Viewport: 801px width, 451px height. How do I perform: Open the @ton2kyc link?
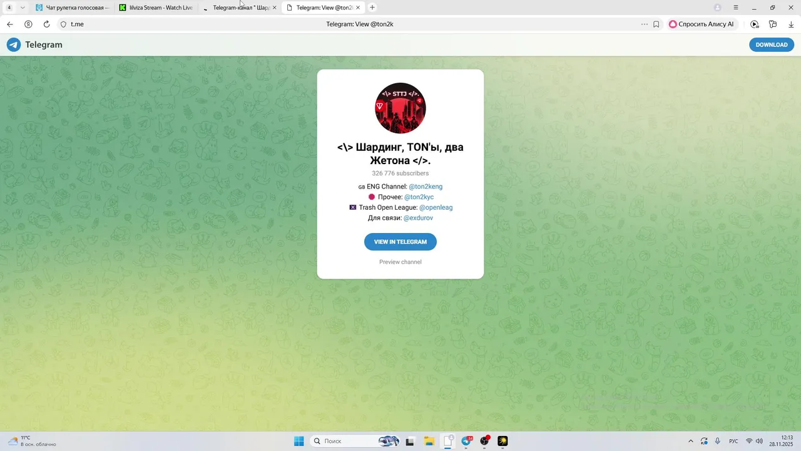tap(419, 197)
